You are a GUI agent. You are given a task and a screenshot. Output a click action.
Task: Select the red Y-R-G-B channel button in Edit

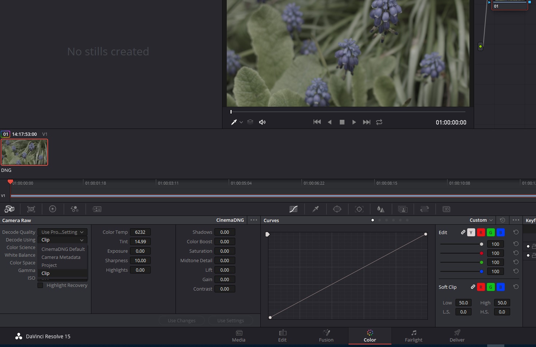481,232
